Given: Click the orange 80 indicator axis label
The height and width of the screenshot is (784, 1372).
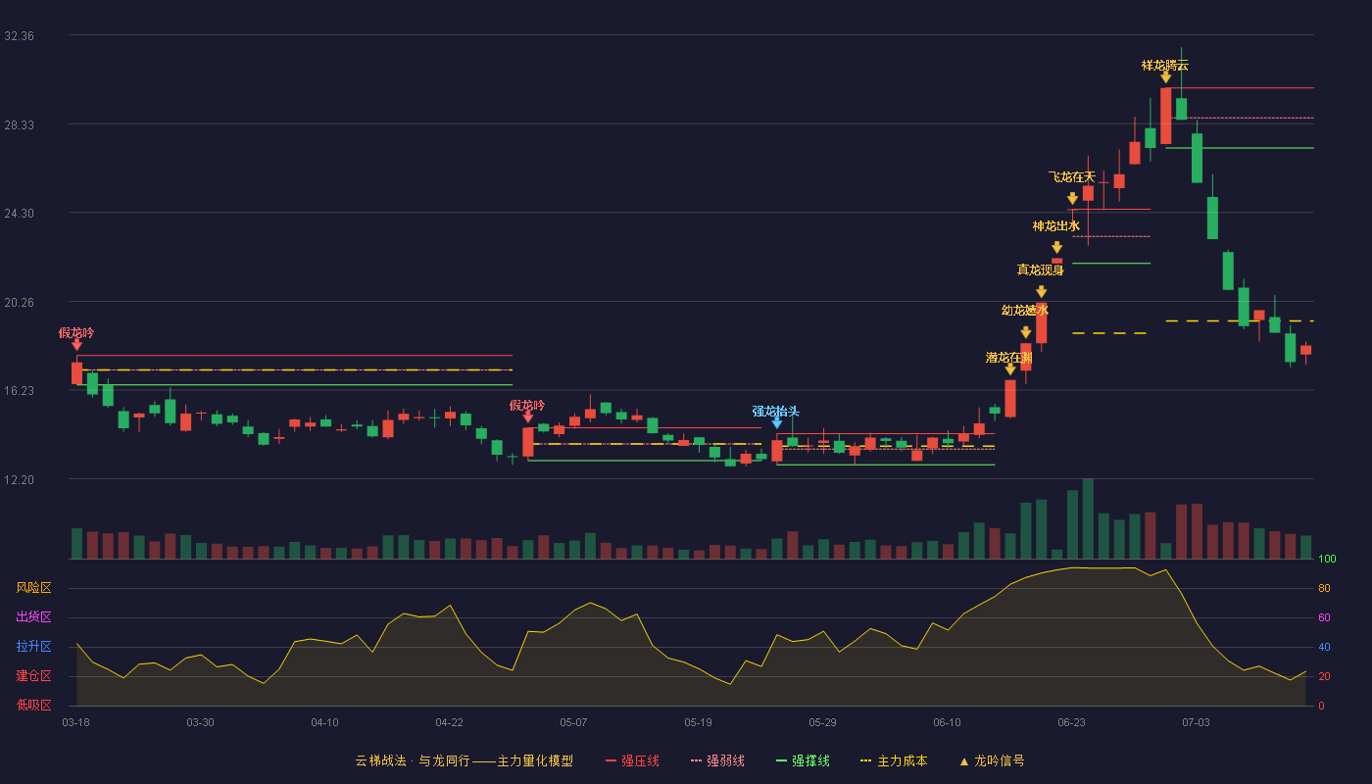Looking at the screenshot, I should coord(1323,588).
